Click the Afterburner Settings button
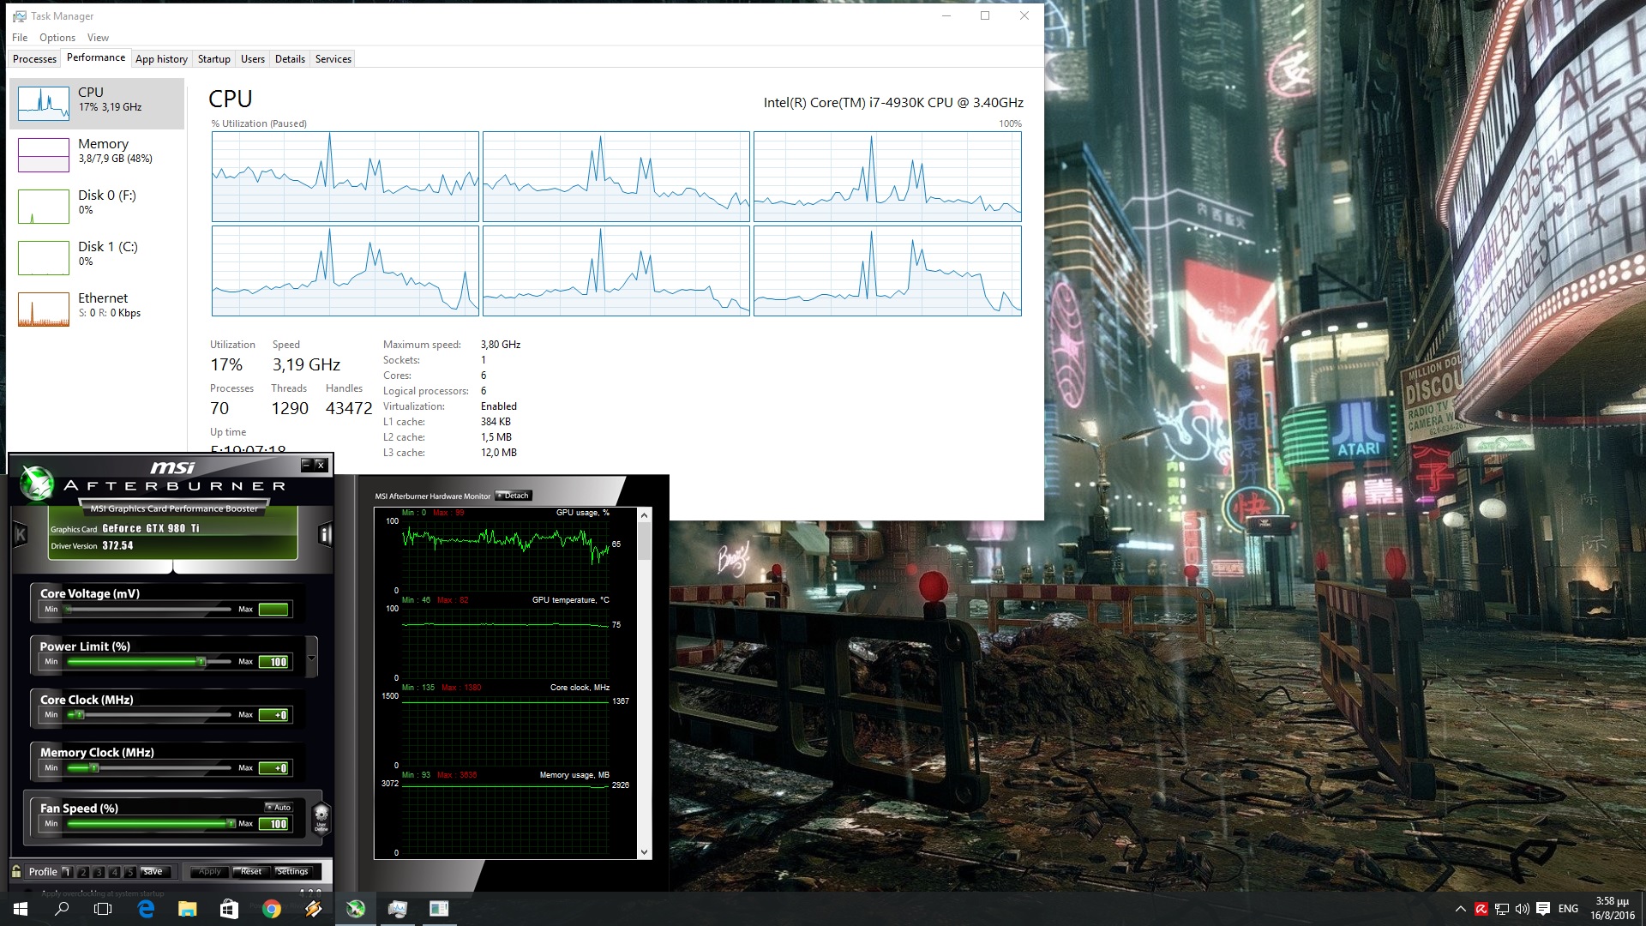 pos(292,871)
